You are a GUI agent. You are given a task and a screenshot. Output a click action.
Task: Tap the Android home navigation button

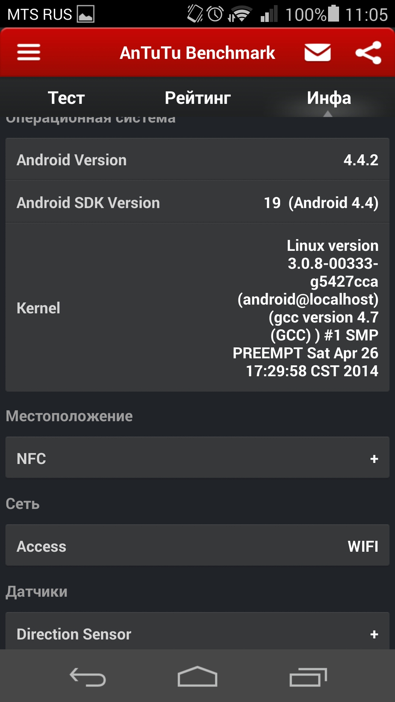[x=197, y=676]
